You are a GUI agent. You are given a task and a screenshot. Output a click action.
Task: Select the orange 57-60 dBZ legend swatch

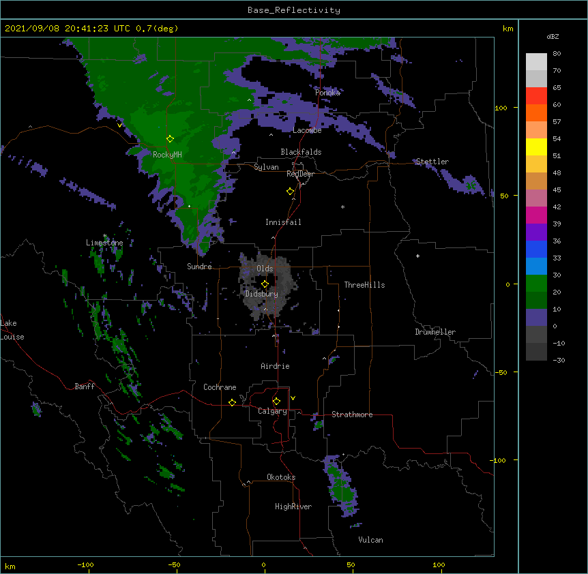pyautogui.click(x=536, y=112)
